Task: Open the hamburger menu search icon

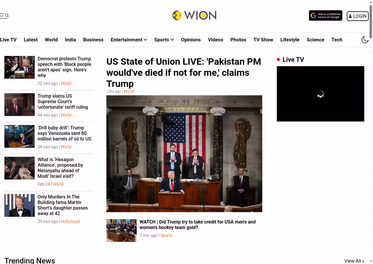Action: (x=4, y=16)
